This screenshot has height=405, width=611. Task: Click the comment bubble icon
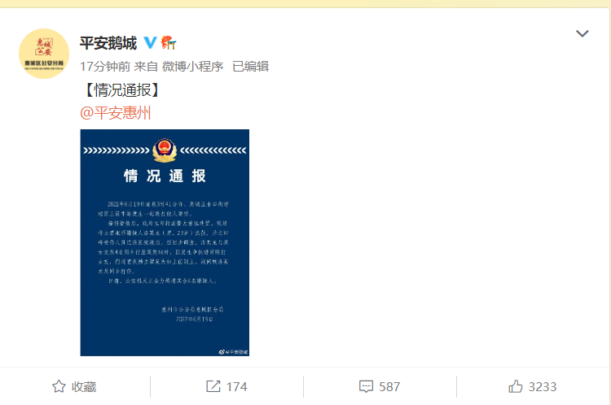366,387
